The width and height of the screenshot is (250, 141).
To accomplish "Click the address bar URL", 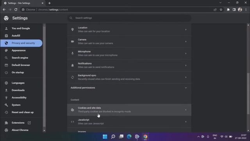I will (53, 9).
